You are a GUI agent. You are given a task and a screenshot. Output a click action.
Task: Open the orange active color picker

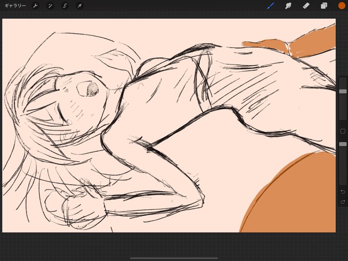341,6
